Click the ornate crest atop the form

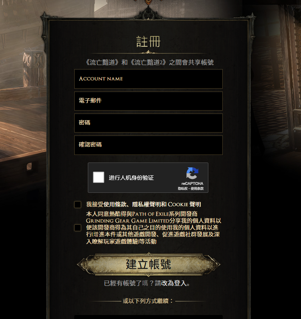(x=149, y=12)
